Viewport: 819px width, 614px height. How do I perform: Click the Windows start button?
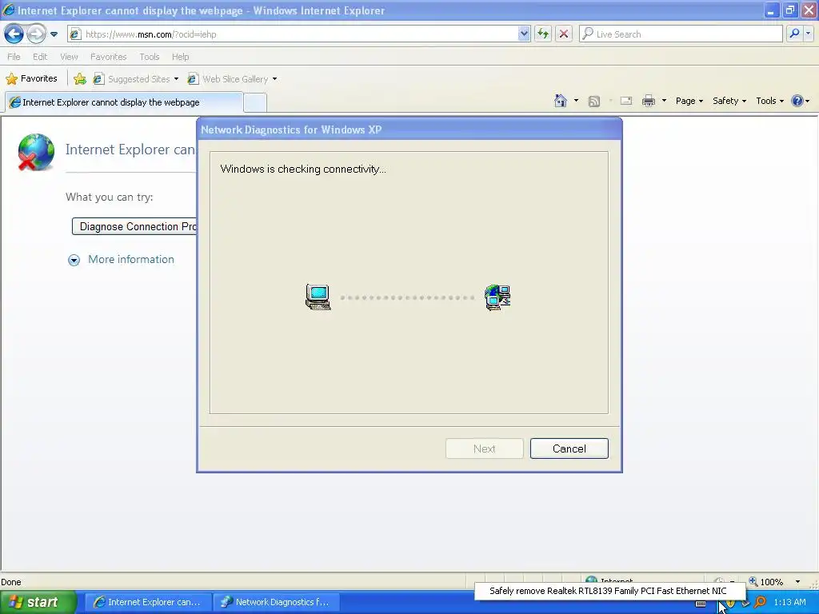[x=38, y=602]
